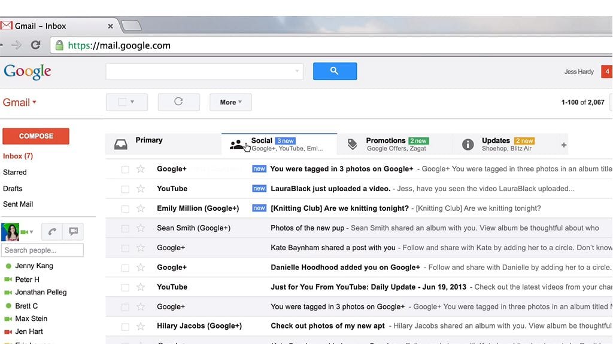
Task: Click the Search people input field
Action: click(42, 250)
